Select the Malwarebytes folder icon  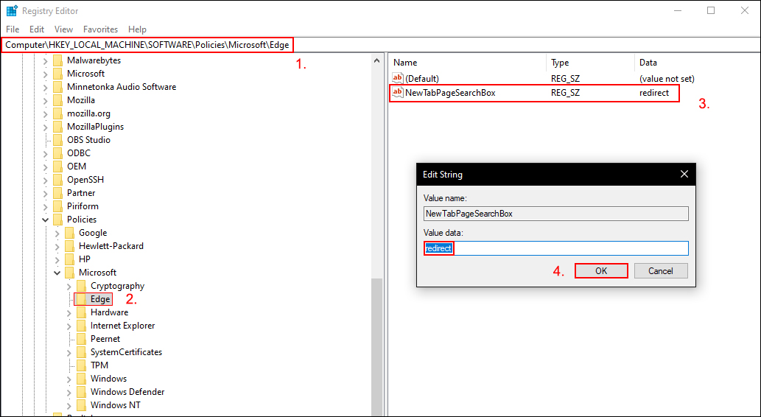pyautogui.click(x=58, y=60)
